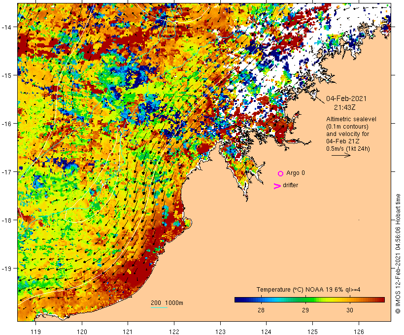Viewport: 404px width, 335px height.
Task: Click the '30' color bar tick label
Action: tap(350, 310)
